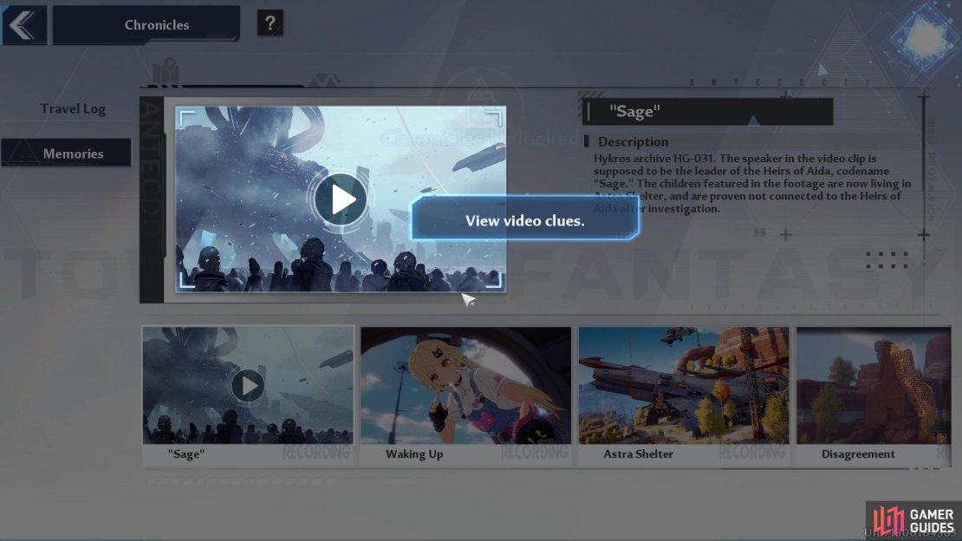Screen dimensions: 962x541
Task: Click the Chronicles title label
Action: pos(157,25)
